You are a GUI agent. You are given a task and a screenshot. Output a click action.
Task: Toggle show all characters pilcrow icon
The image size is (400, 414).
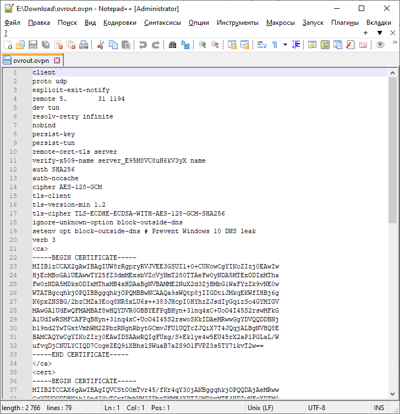275,45
